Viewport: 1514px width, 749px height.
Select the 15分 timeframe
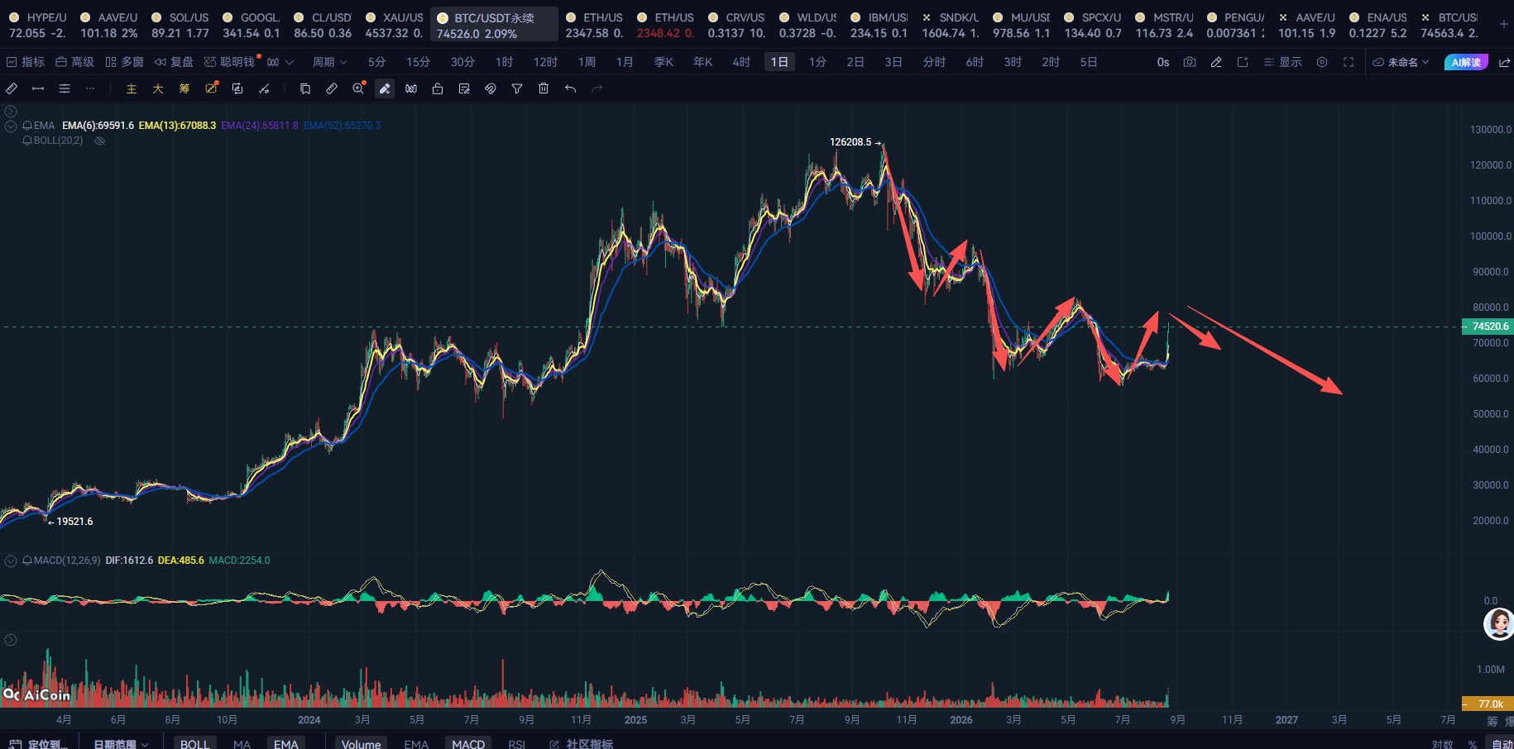(418, 62)
